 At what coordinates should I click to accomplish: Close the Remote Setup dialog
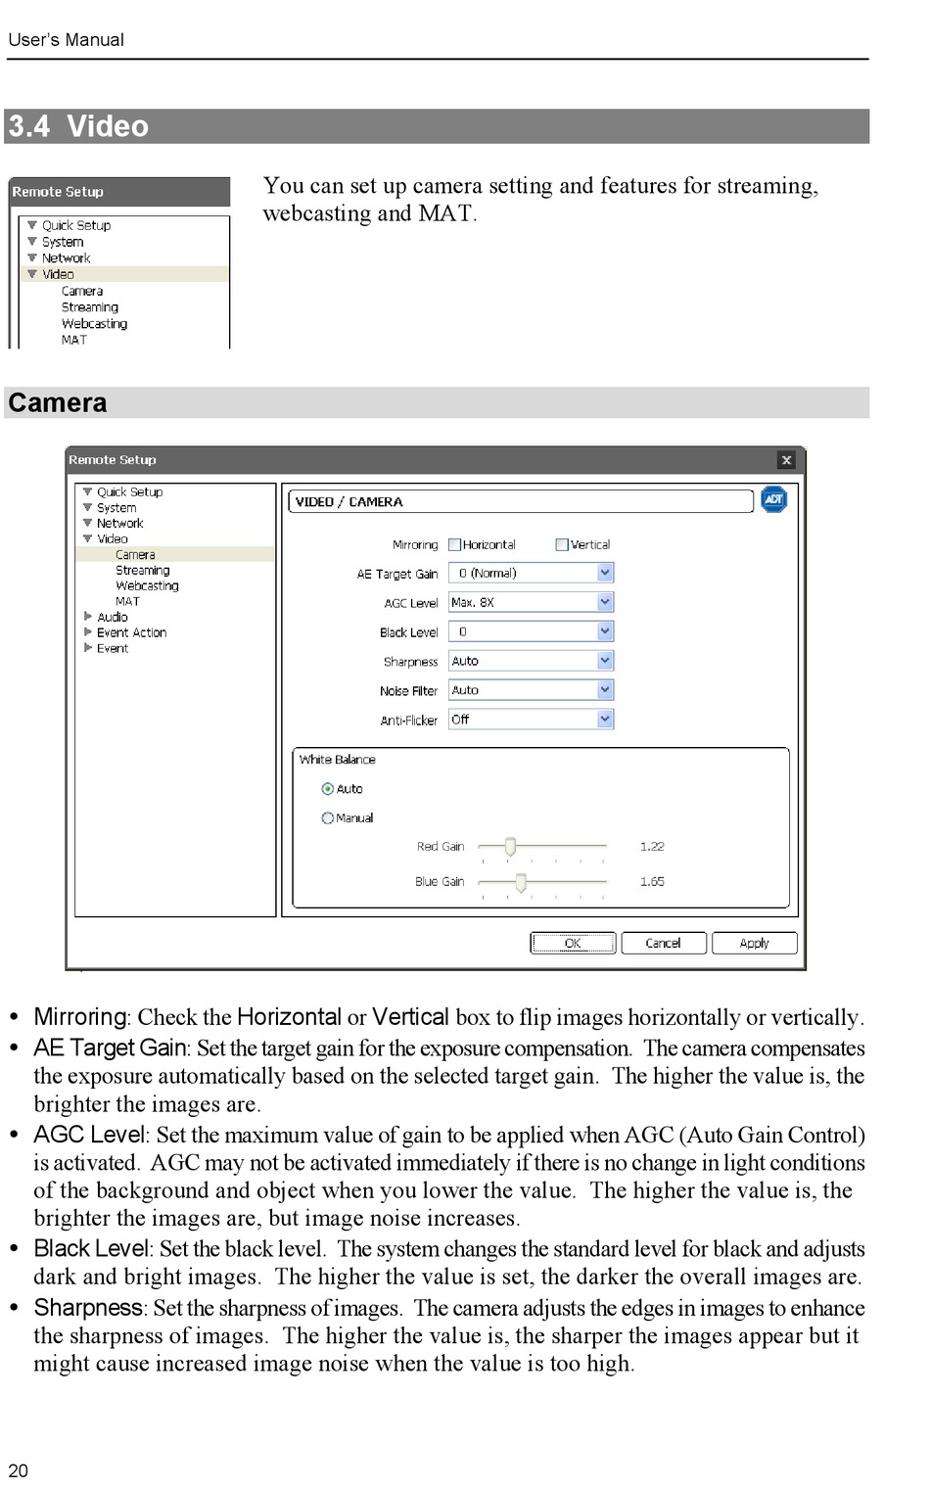(x=786, y=459)
